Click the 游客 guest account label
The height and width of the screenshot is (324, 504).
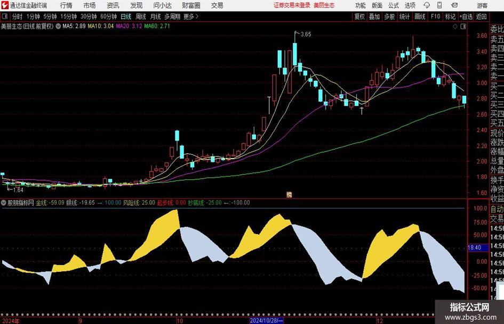[482, 6]
